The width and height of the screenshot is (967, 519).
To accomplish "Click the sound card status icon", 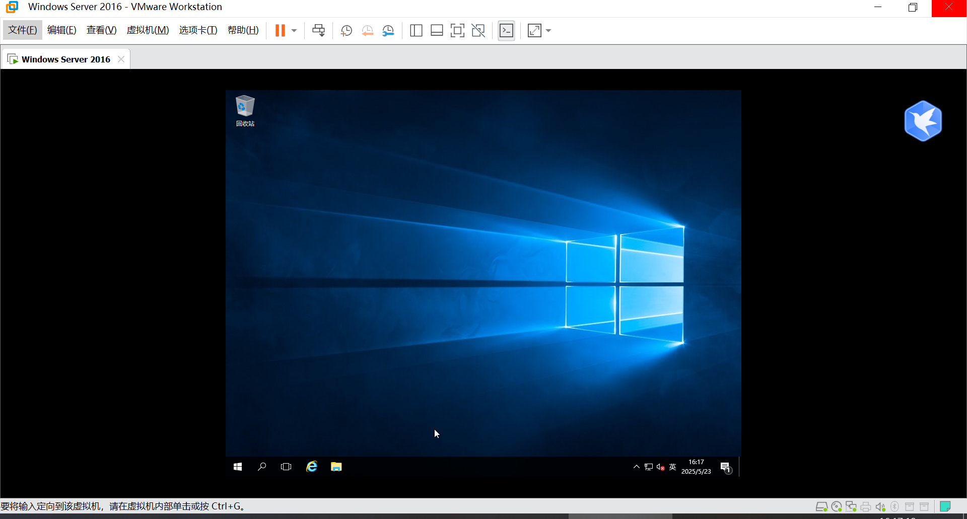I will 880,506.
